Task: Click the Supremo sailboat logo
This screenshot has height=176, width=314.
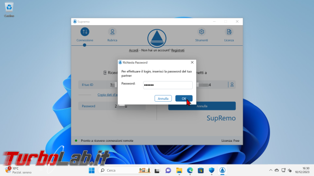Action: click(157, 38)
